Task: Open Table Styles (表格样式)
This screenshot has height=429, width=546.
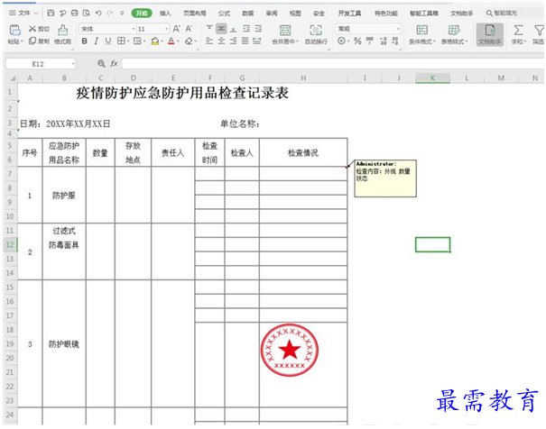Action: (455, 34)
